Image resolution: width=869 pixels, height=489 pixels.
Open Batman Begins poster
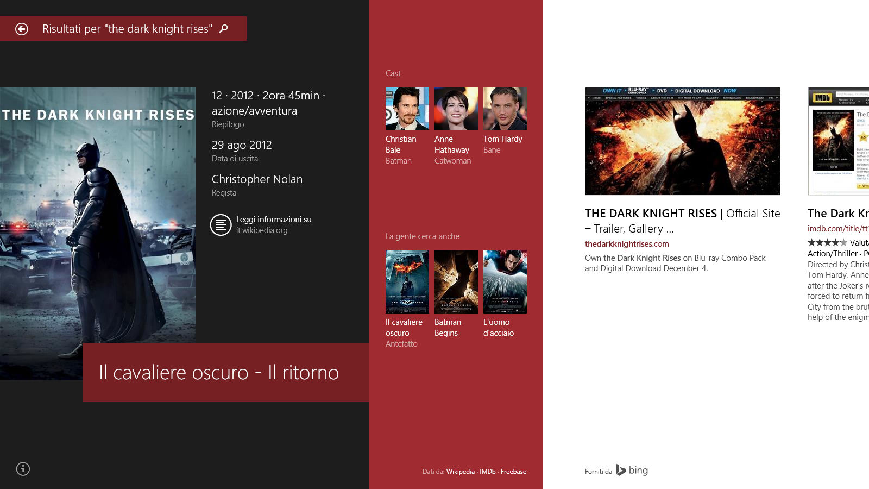pyautogui.click(x=456, y=281)
